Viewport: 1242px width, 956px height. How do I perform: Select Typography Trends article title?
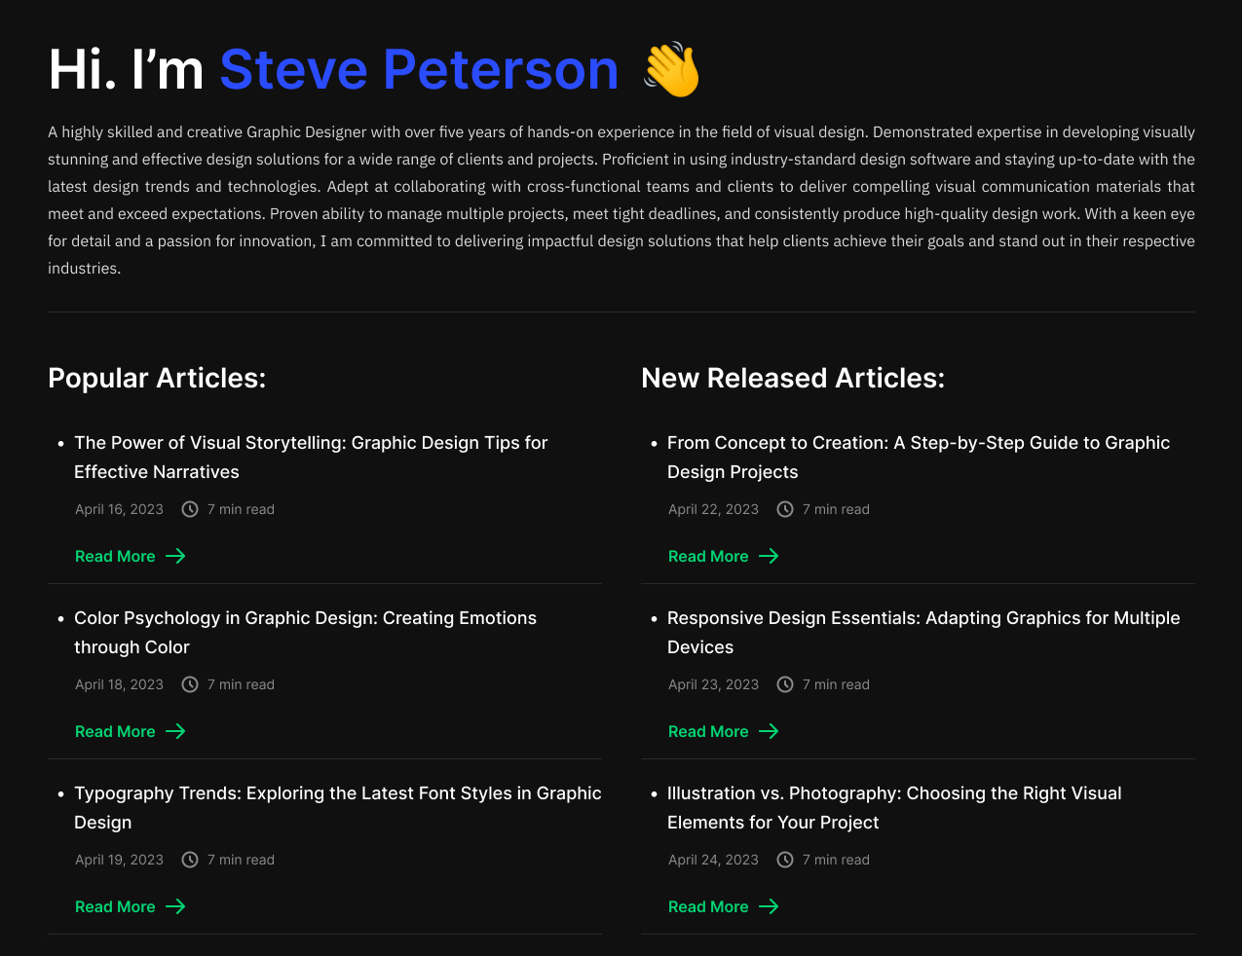(x=338, y=807)
